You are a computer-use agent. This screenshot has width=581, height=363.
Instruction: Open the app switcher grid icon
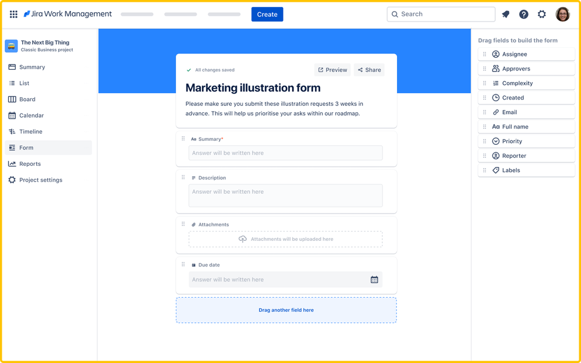click(13, 14)
